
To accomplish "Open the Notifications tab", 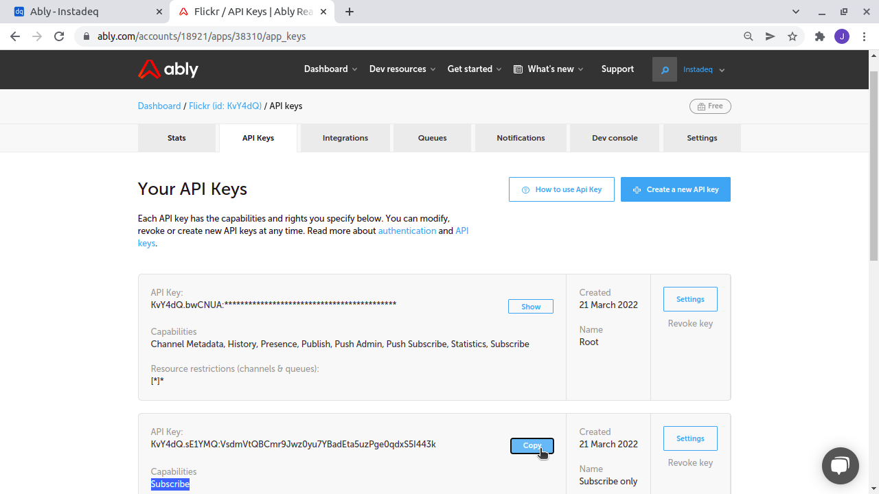I will [x=521, y=138].
